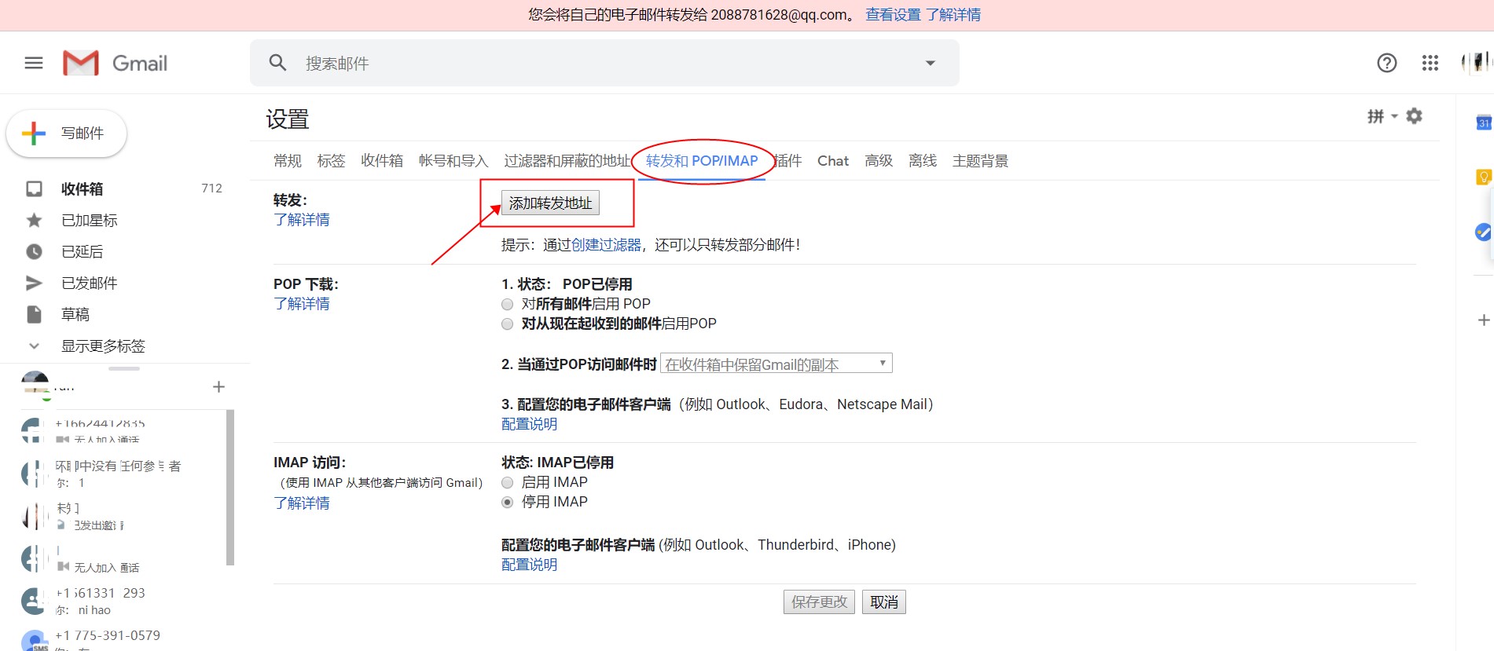This screenshot has height=651, width=1494.
Task: Open Google Calendar side panel icon
Action: pos(1484,123)
